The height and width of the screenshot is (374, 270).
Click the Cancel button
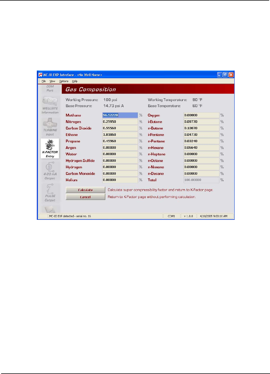[x=86, y=197]
